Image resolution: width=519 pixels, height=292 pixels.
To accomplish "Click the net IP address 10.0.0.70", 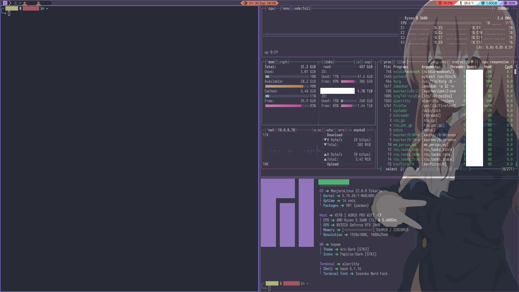I will [287, 130].
